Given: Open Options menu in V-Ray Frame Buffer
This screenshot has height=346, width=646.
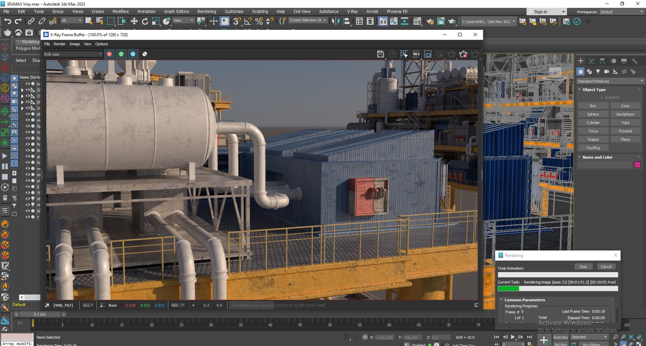Looking at the screenshot, I should [101, 44].
